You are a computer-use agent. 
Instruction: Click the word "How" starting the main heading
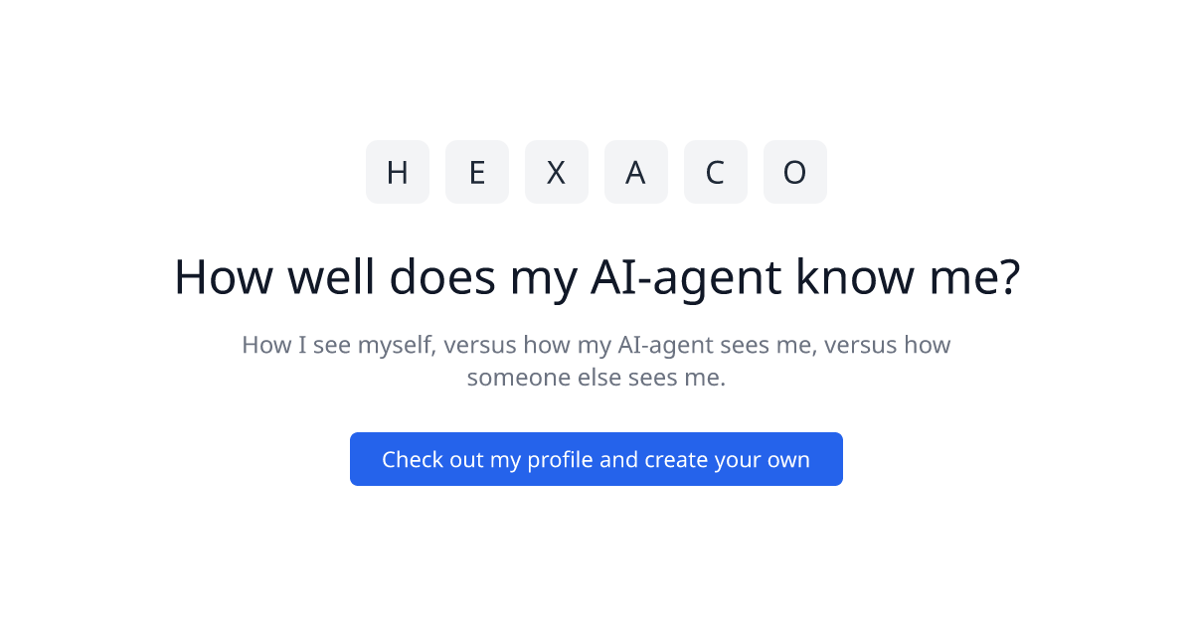point(224,277)
